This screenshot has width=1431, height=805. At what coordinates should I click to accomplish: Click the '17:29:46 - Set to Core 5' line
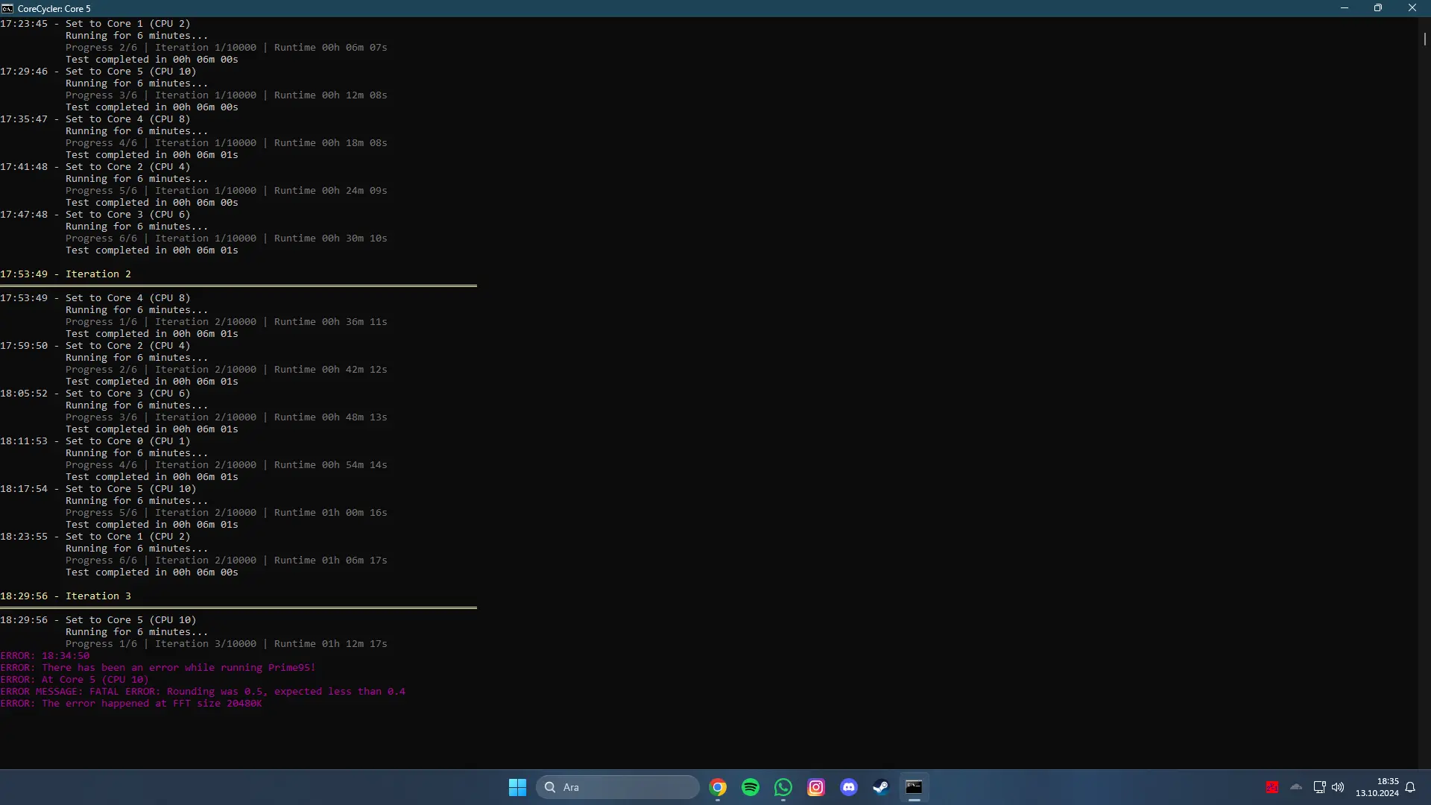point(98,72)
